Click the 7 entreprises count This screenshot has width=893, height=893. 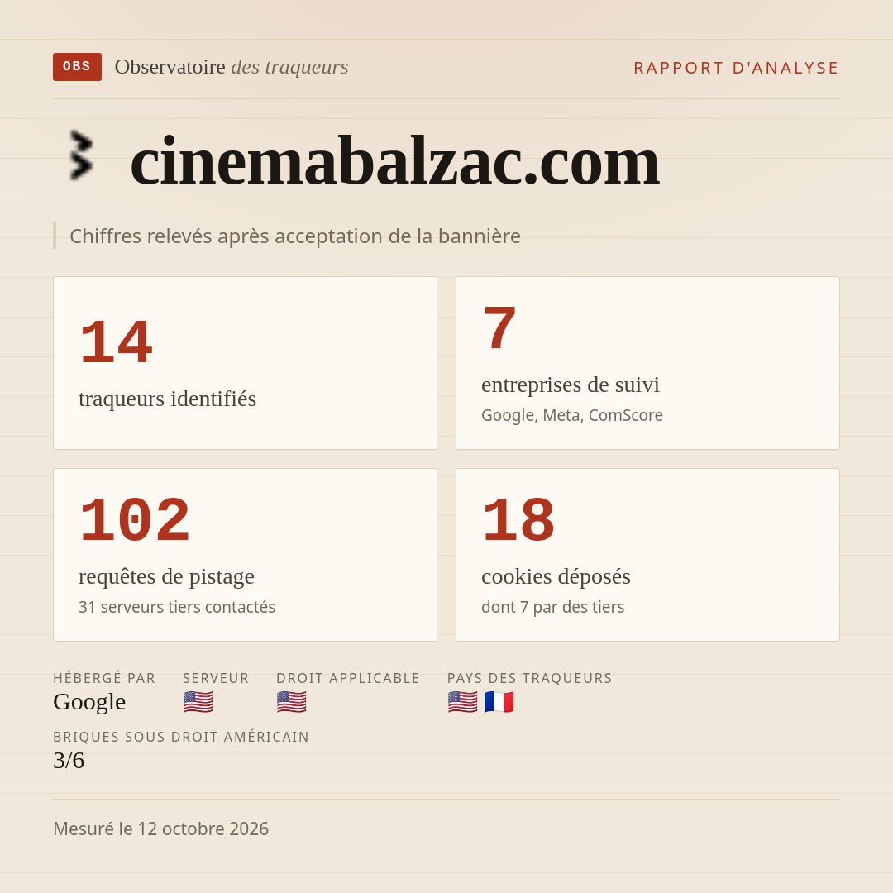tap(499, 328)
